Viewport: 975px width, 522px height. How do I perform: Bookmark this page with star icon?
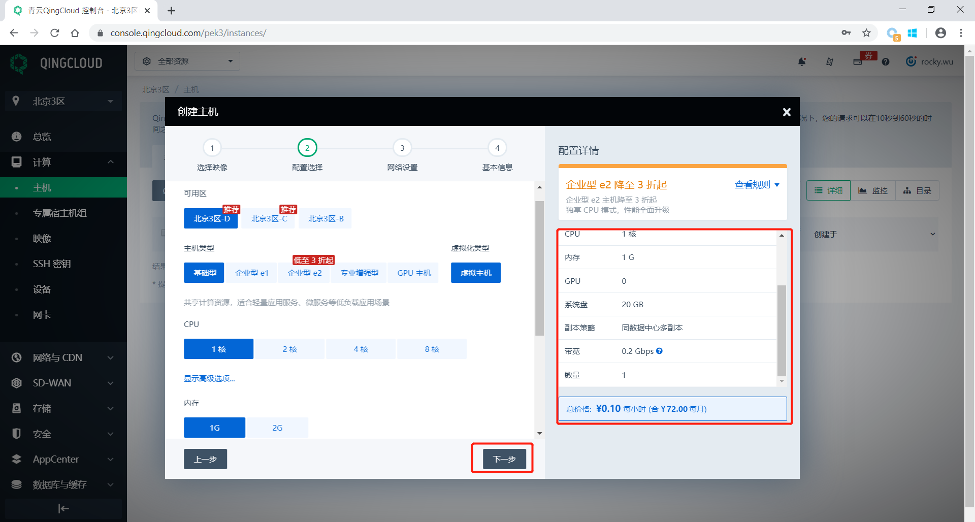(x=866, y=33)
